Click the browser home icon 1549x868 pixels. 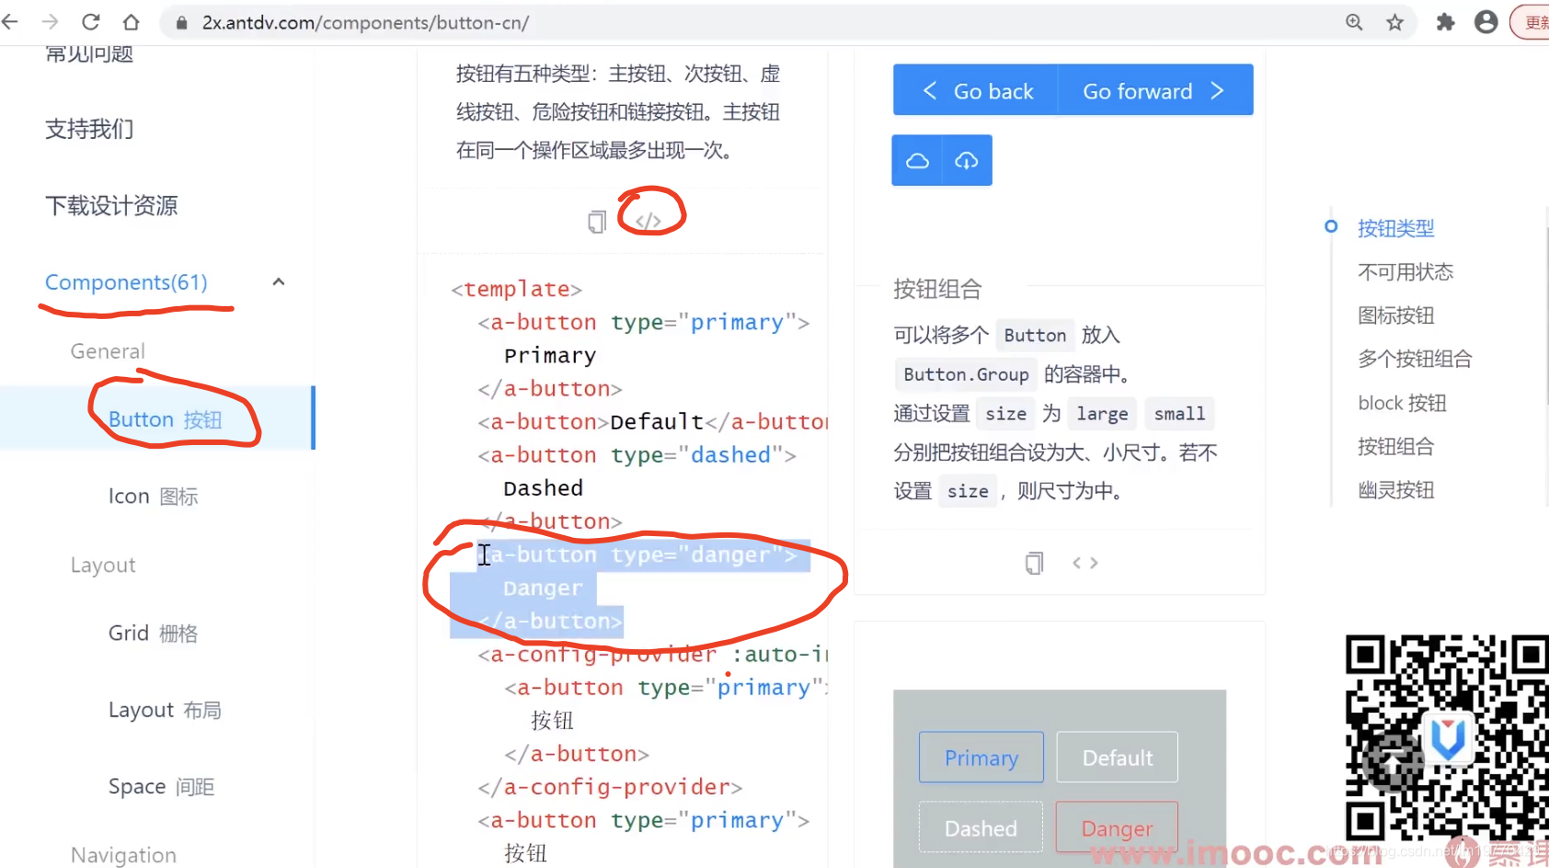click(131, 22)
